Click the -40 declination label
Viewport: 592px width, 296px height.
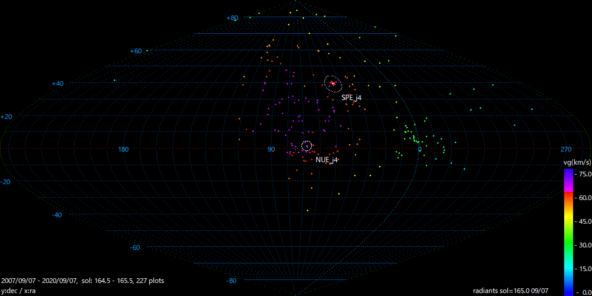tap(57, 215)
